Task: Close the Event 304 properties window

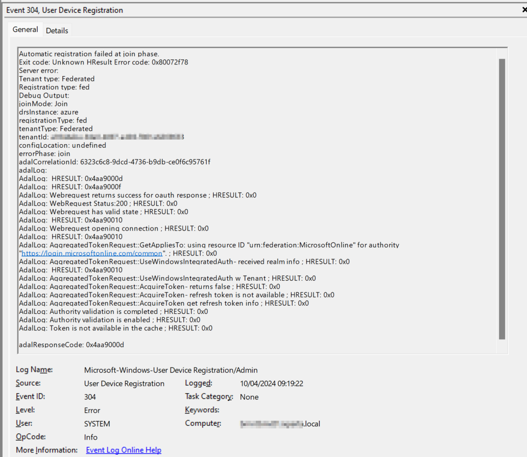Action: click(x=523, y=9)
